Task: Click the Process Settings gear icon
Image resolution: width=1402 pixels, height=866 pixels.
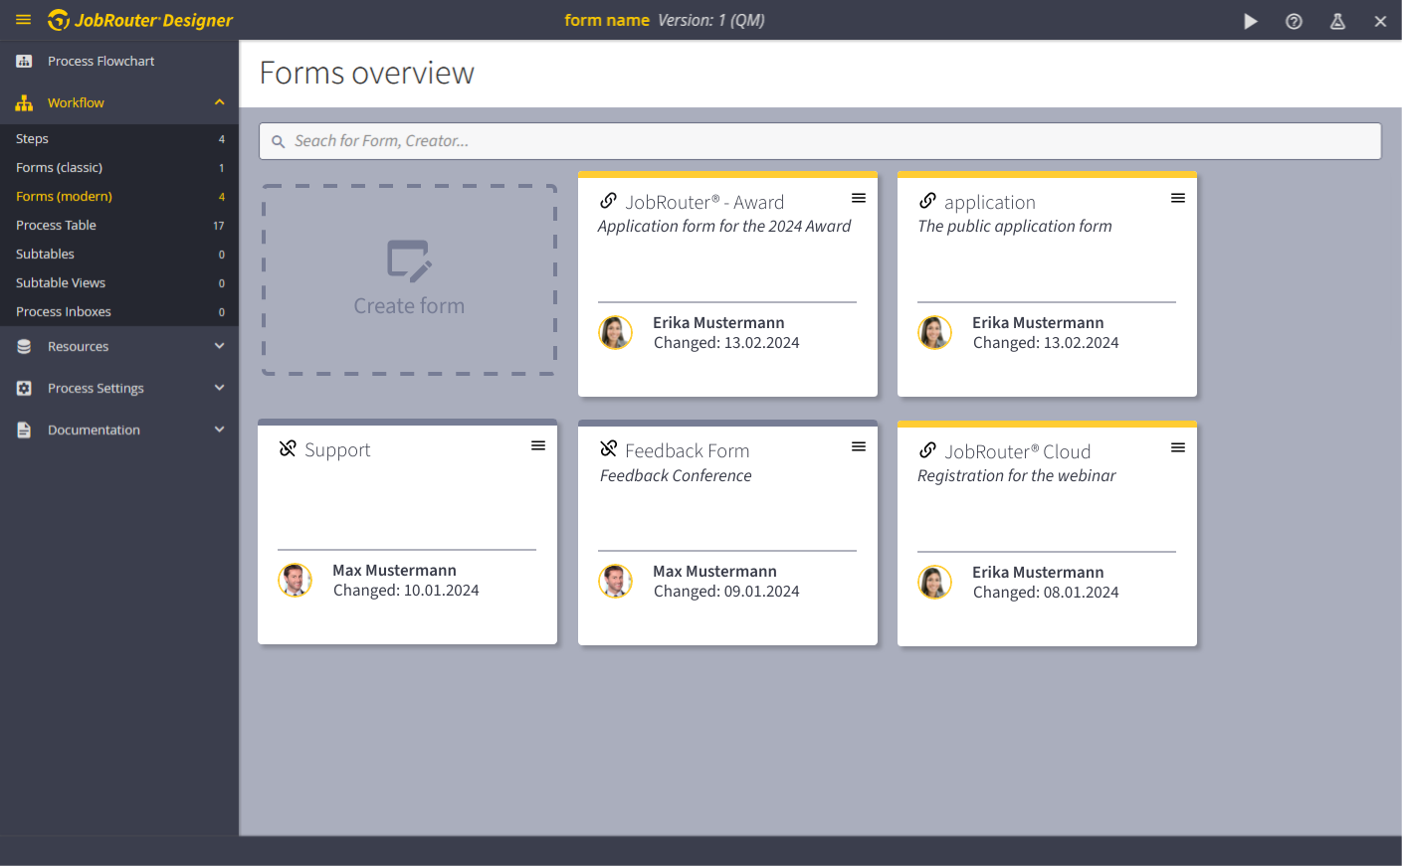Action: (24, 389)
